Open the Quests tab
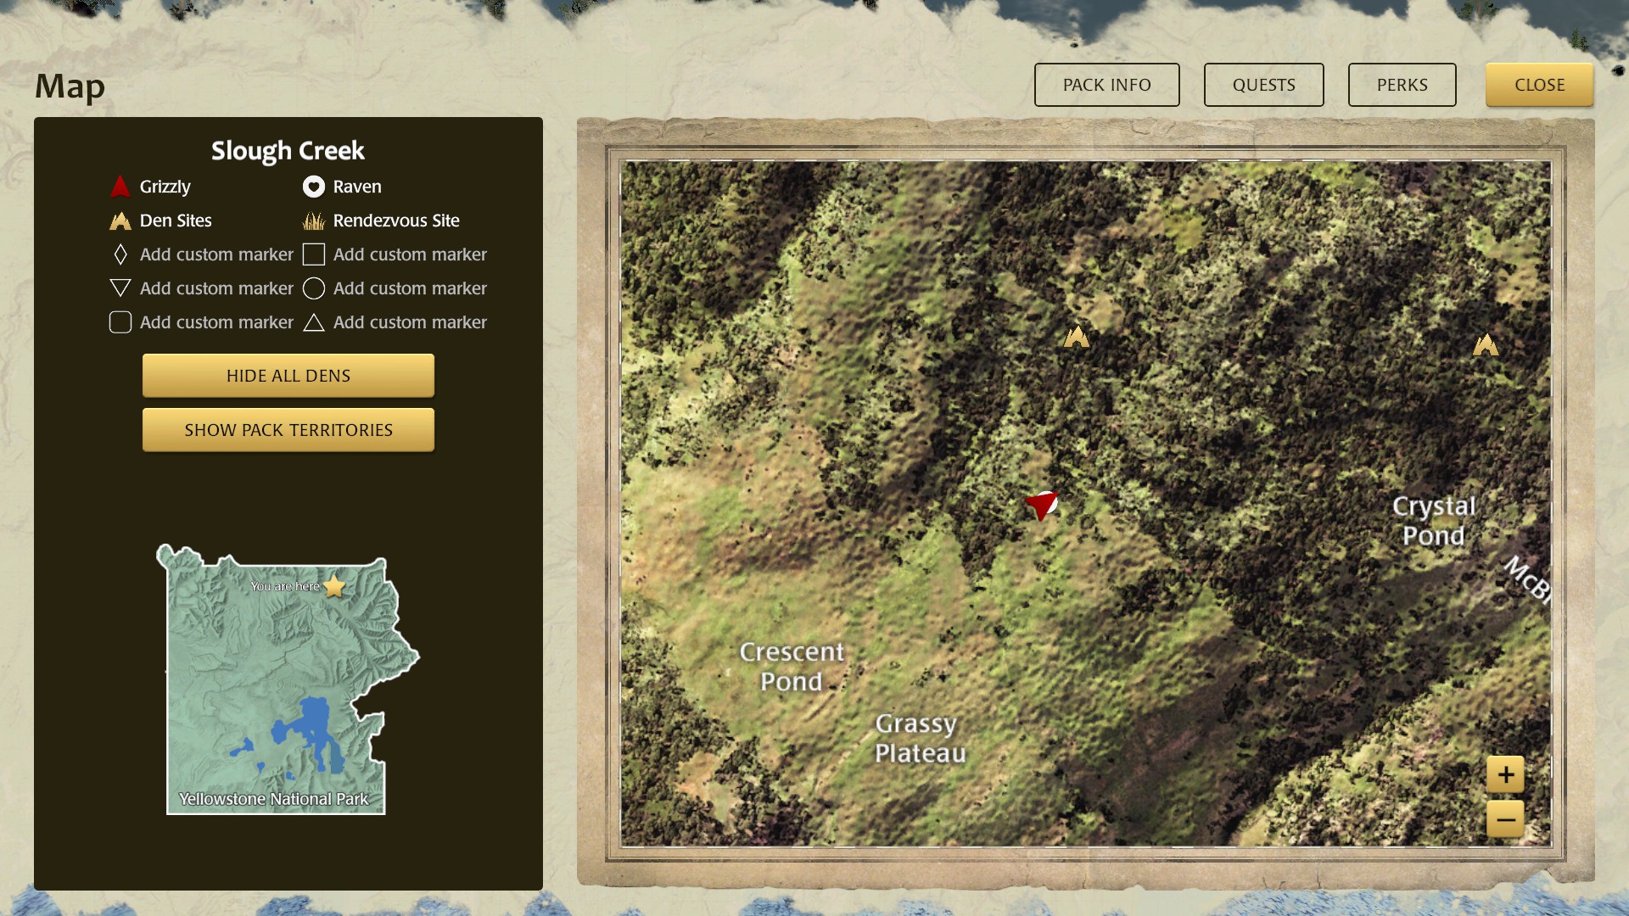Viewport: 1629px width, 916px height. pos(1263,85)
